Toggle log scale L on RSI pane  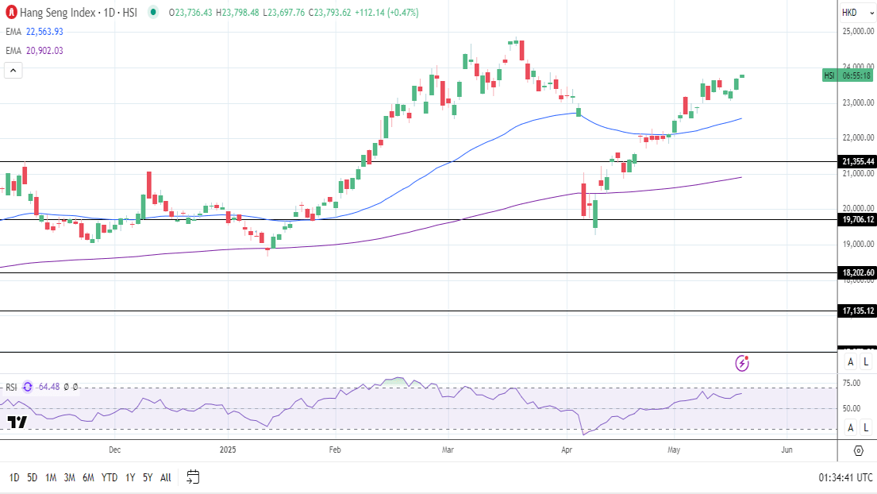866,428
